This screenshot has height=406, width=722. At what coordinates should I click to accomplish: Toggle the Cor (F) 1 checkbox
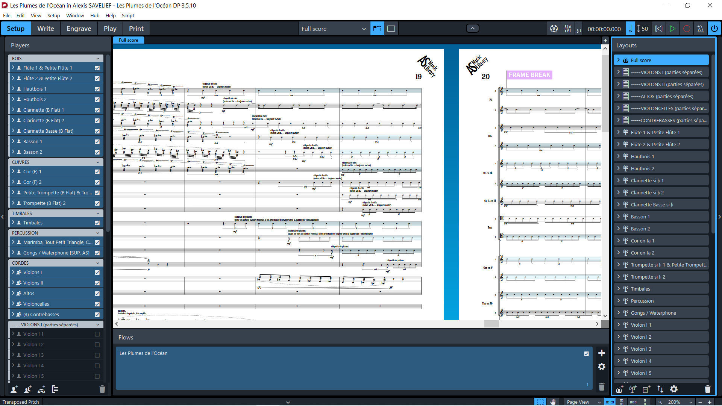coord(97,172)
